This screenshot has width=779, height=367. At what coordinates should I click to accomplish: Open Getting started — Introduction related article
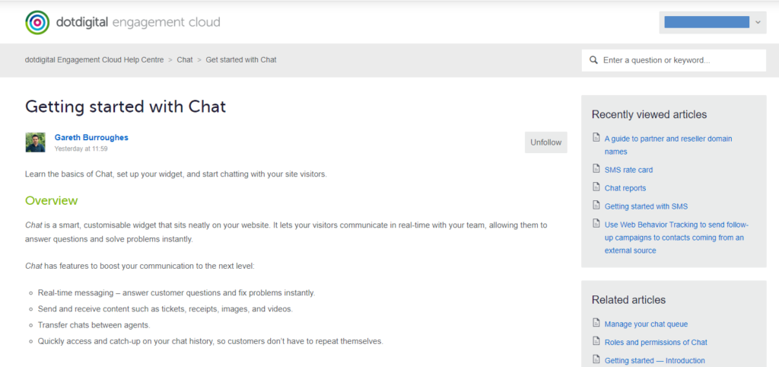654,361
